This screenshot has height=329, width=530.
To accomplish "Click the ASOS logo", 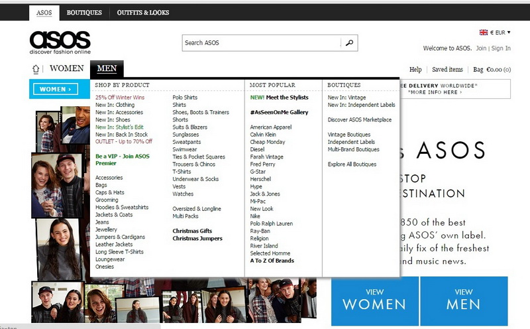I will tap(60, 42).
